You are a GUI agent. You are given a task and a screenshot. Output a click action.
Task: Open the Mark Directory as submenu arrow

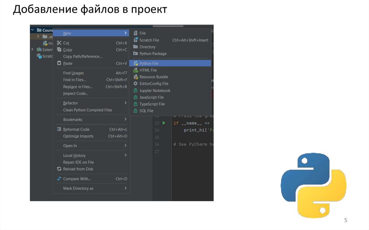tap(125, 188)
